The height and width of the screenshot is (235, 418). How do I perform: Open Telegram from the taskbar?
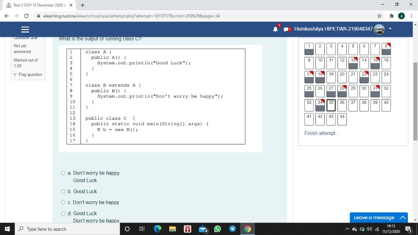tap(233, 229)
